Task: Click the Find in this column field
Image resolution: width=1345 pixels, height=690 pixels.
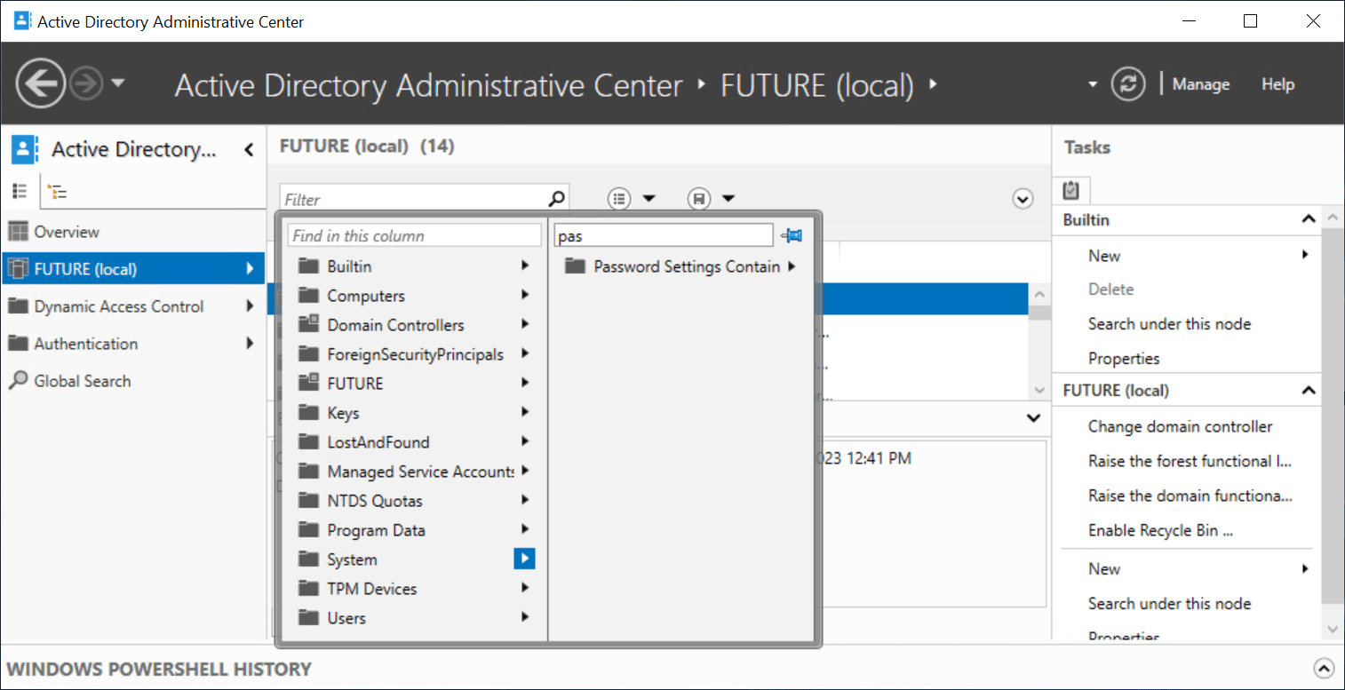Action: pos(413,234)
